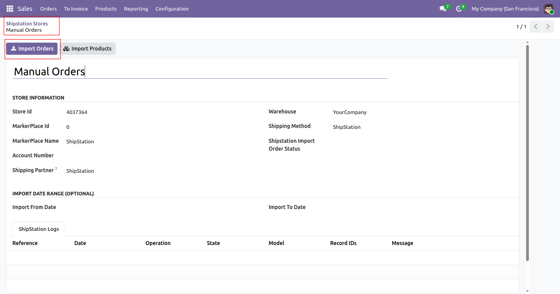Open the Shipping Method field ShipStation
The height and width of the screenshot is (294, 560).
(423, 127)
